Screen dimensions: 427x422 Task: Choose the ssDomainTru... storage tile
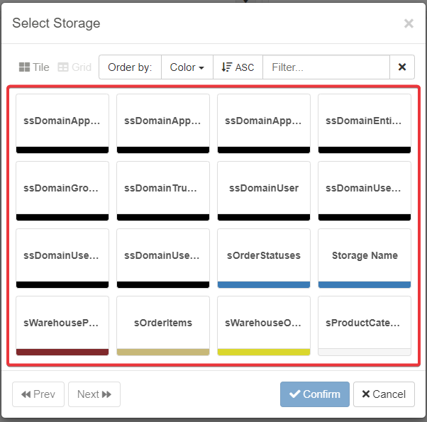pyautogui.click(x=163, y=189)
